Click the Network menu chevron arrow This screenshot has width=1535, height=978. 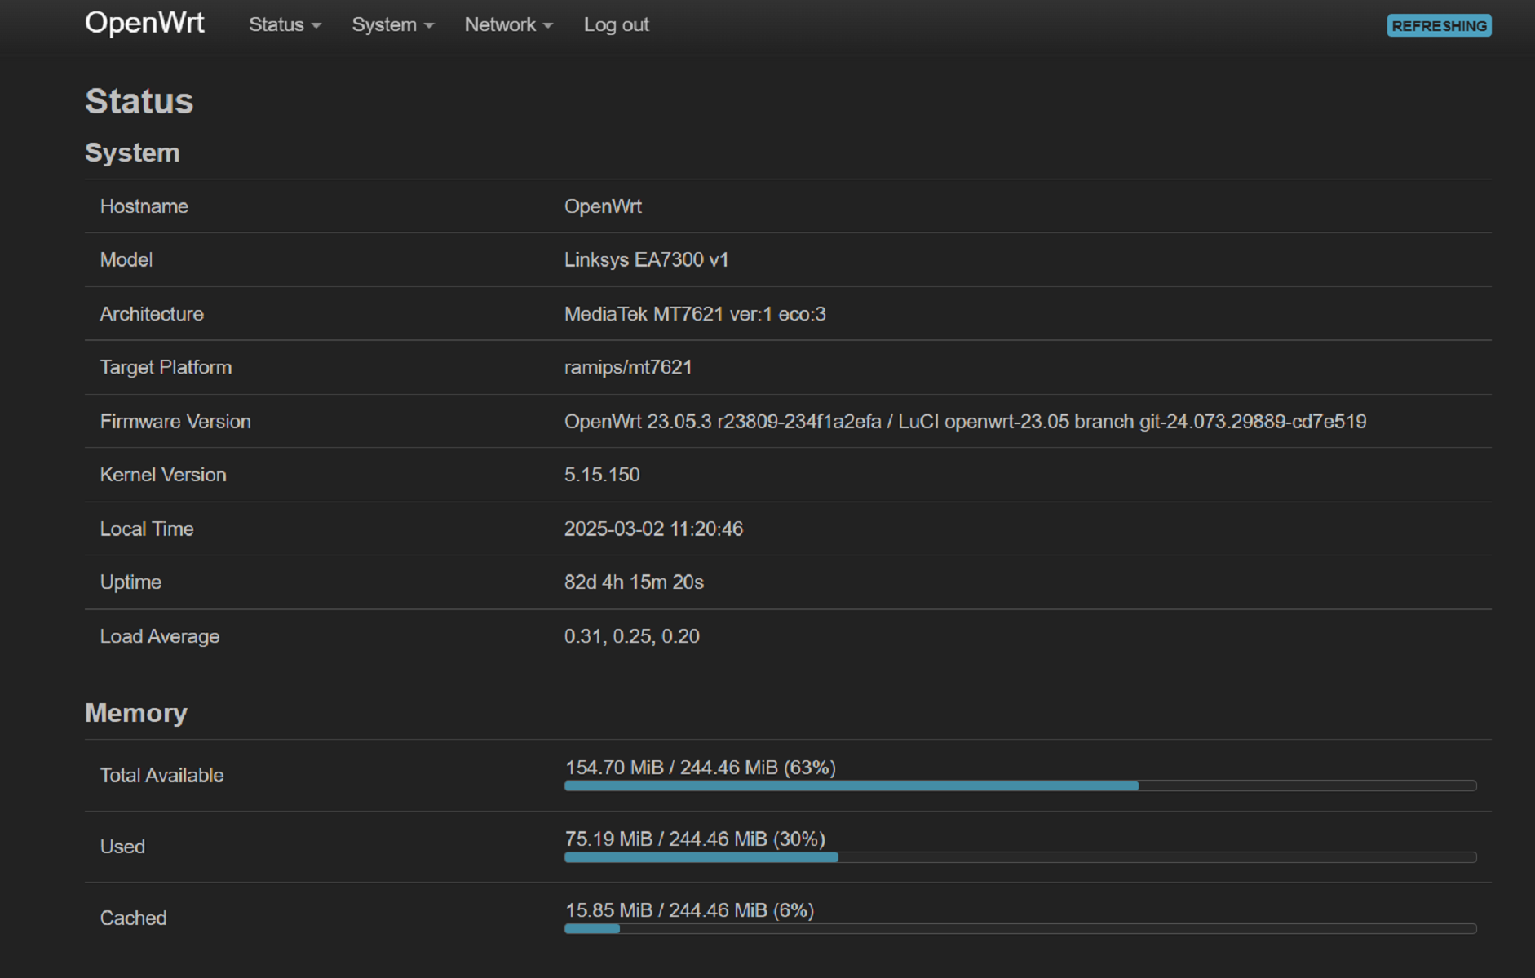(546, 25)
